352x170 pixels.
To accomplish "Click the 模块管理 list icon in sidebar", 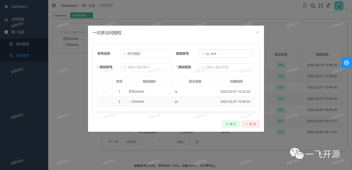I will (x=10, y=44).
